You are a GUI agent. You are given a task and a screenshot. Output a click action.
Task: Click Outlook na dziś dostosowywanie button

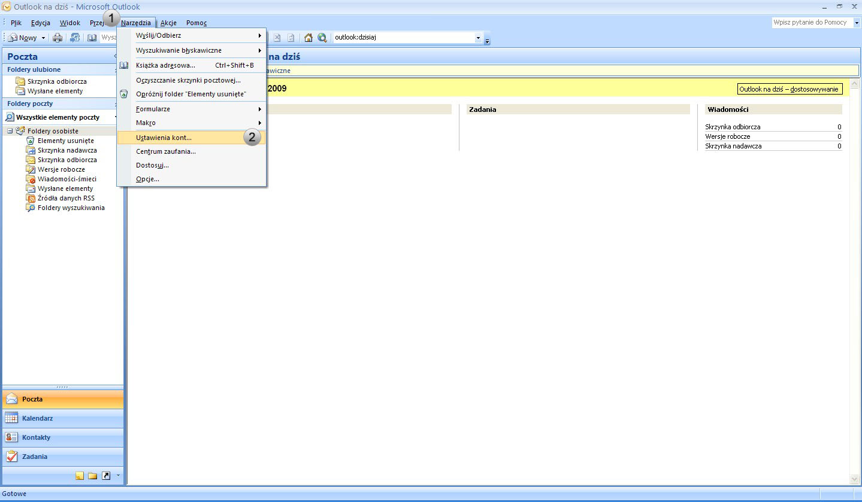pos(790,89)
